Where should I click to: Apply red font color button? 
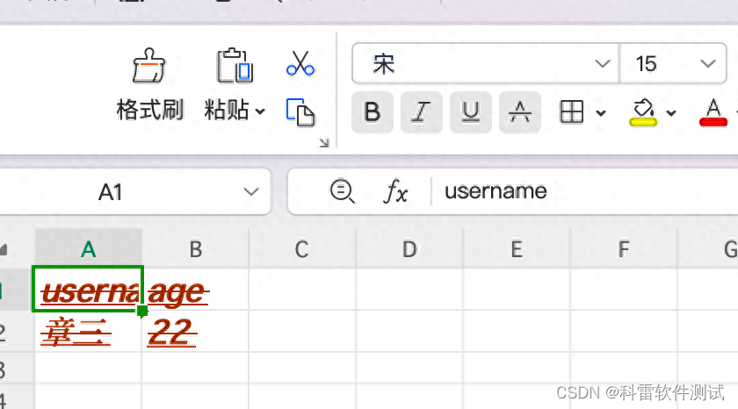(x=713, y=112)
